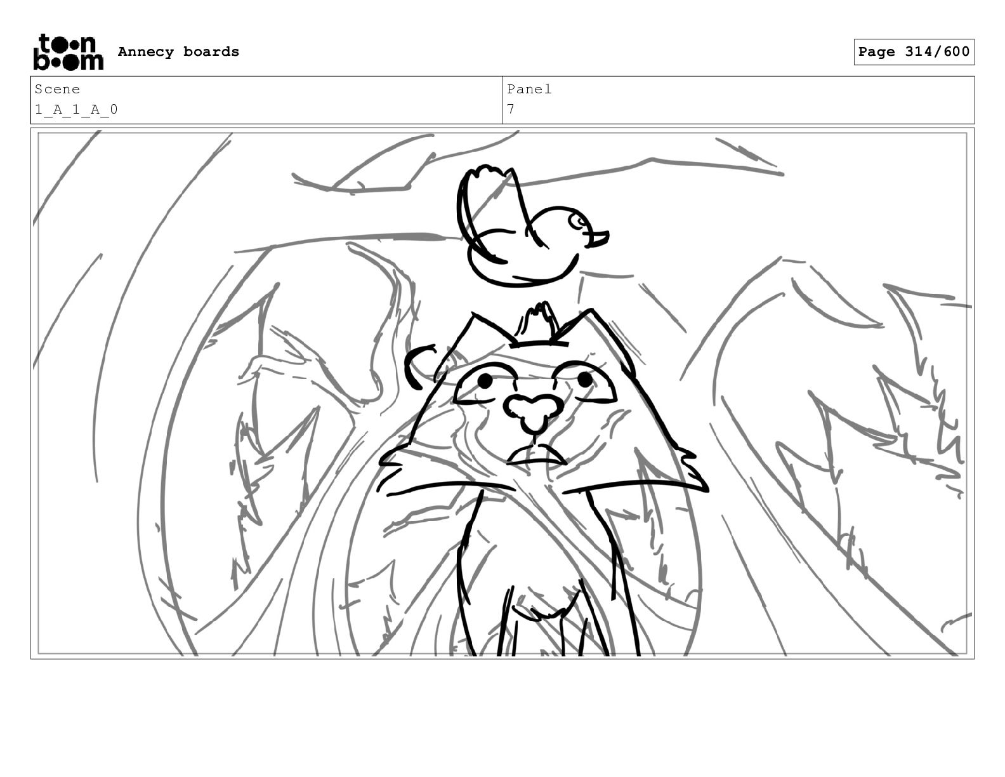Viewport: 1005px width, 777px height.
Task: Click the 'Scene' header label
Action: pos(57,90)
